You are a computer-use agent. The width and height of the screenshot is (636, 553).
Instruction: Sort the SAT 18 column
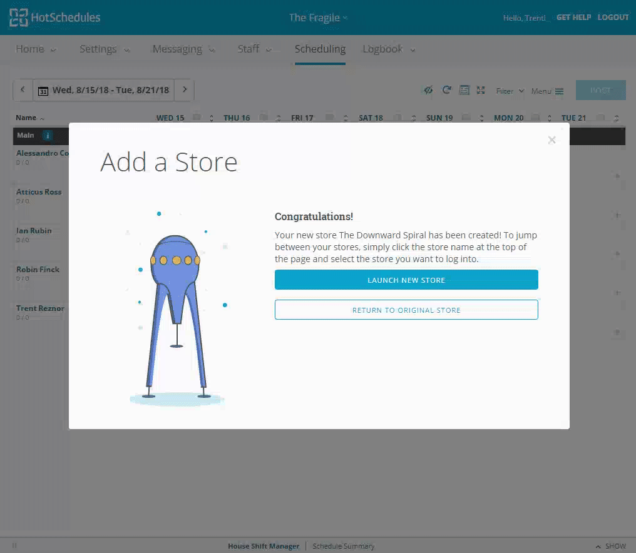tap(413, 118)
